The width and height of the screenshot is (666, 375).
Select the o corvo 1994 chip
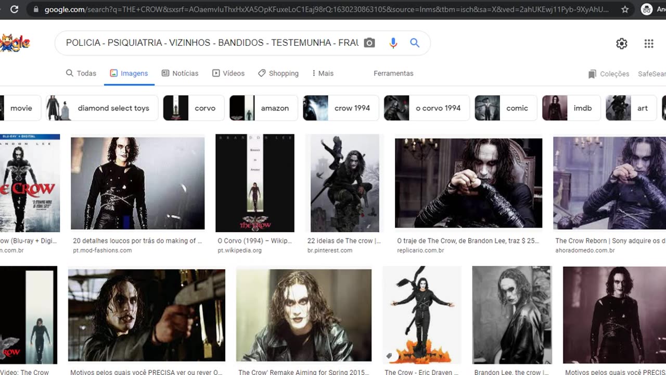pos(427,108)
